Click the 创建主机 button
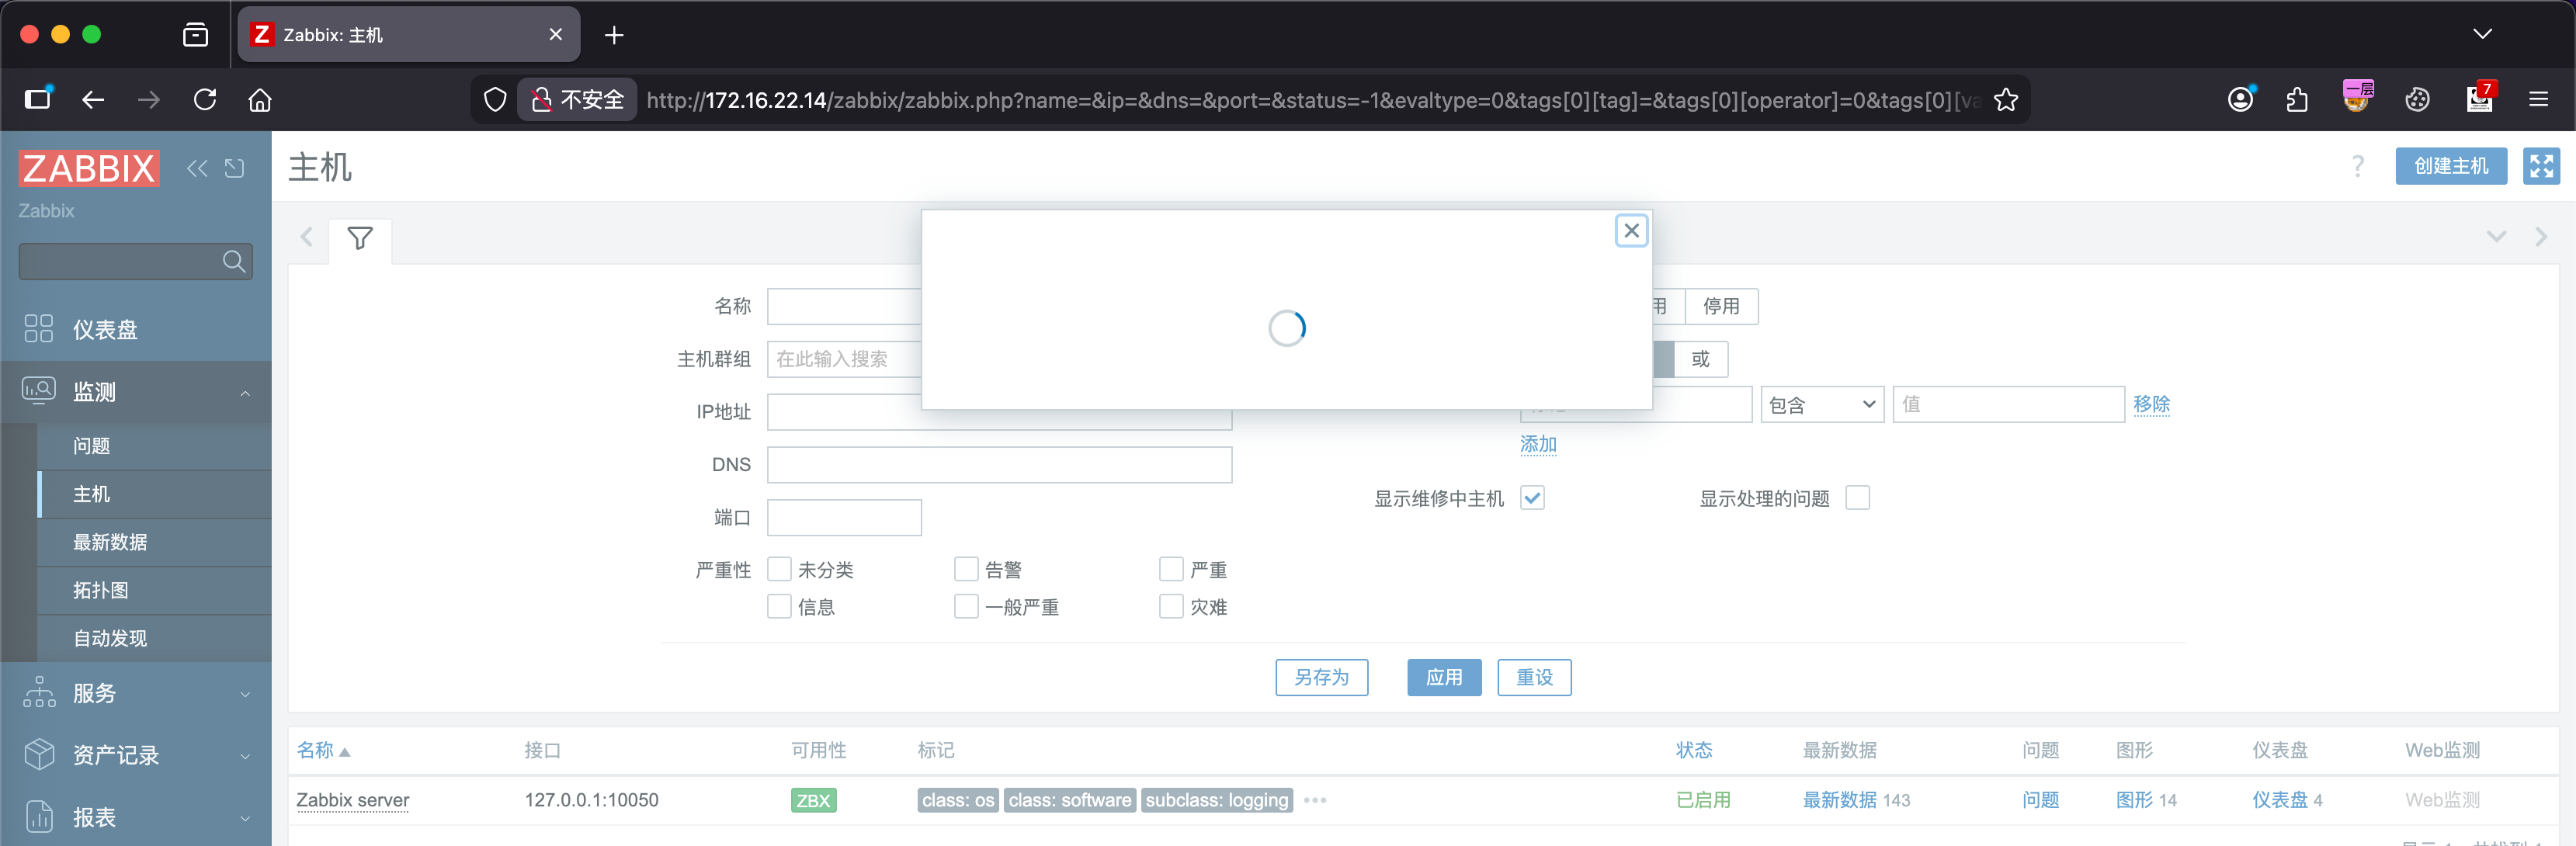 tap(2450, 166)
